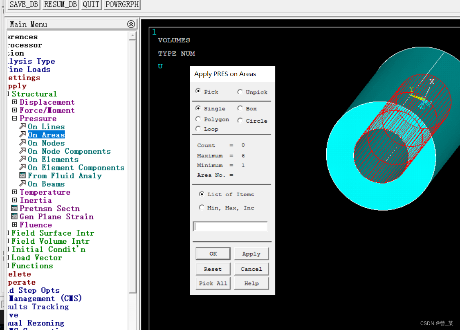
Task: Click the dialog icon beside Gen Plane Strain
Action: click(15, 217)
